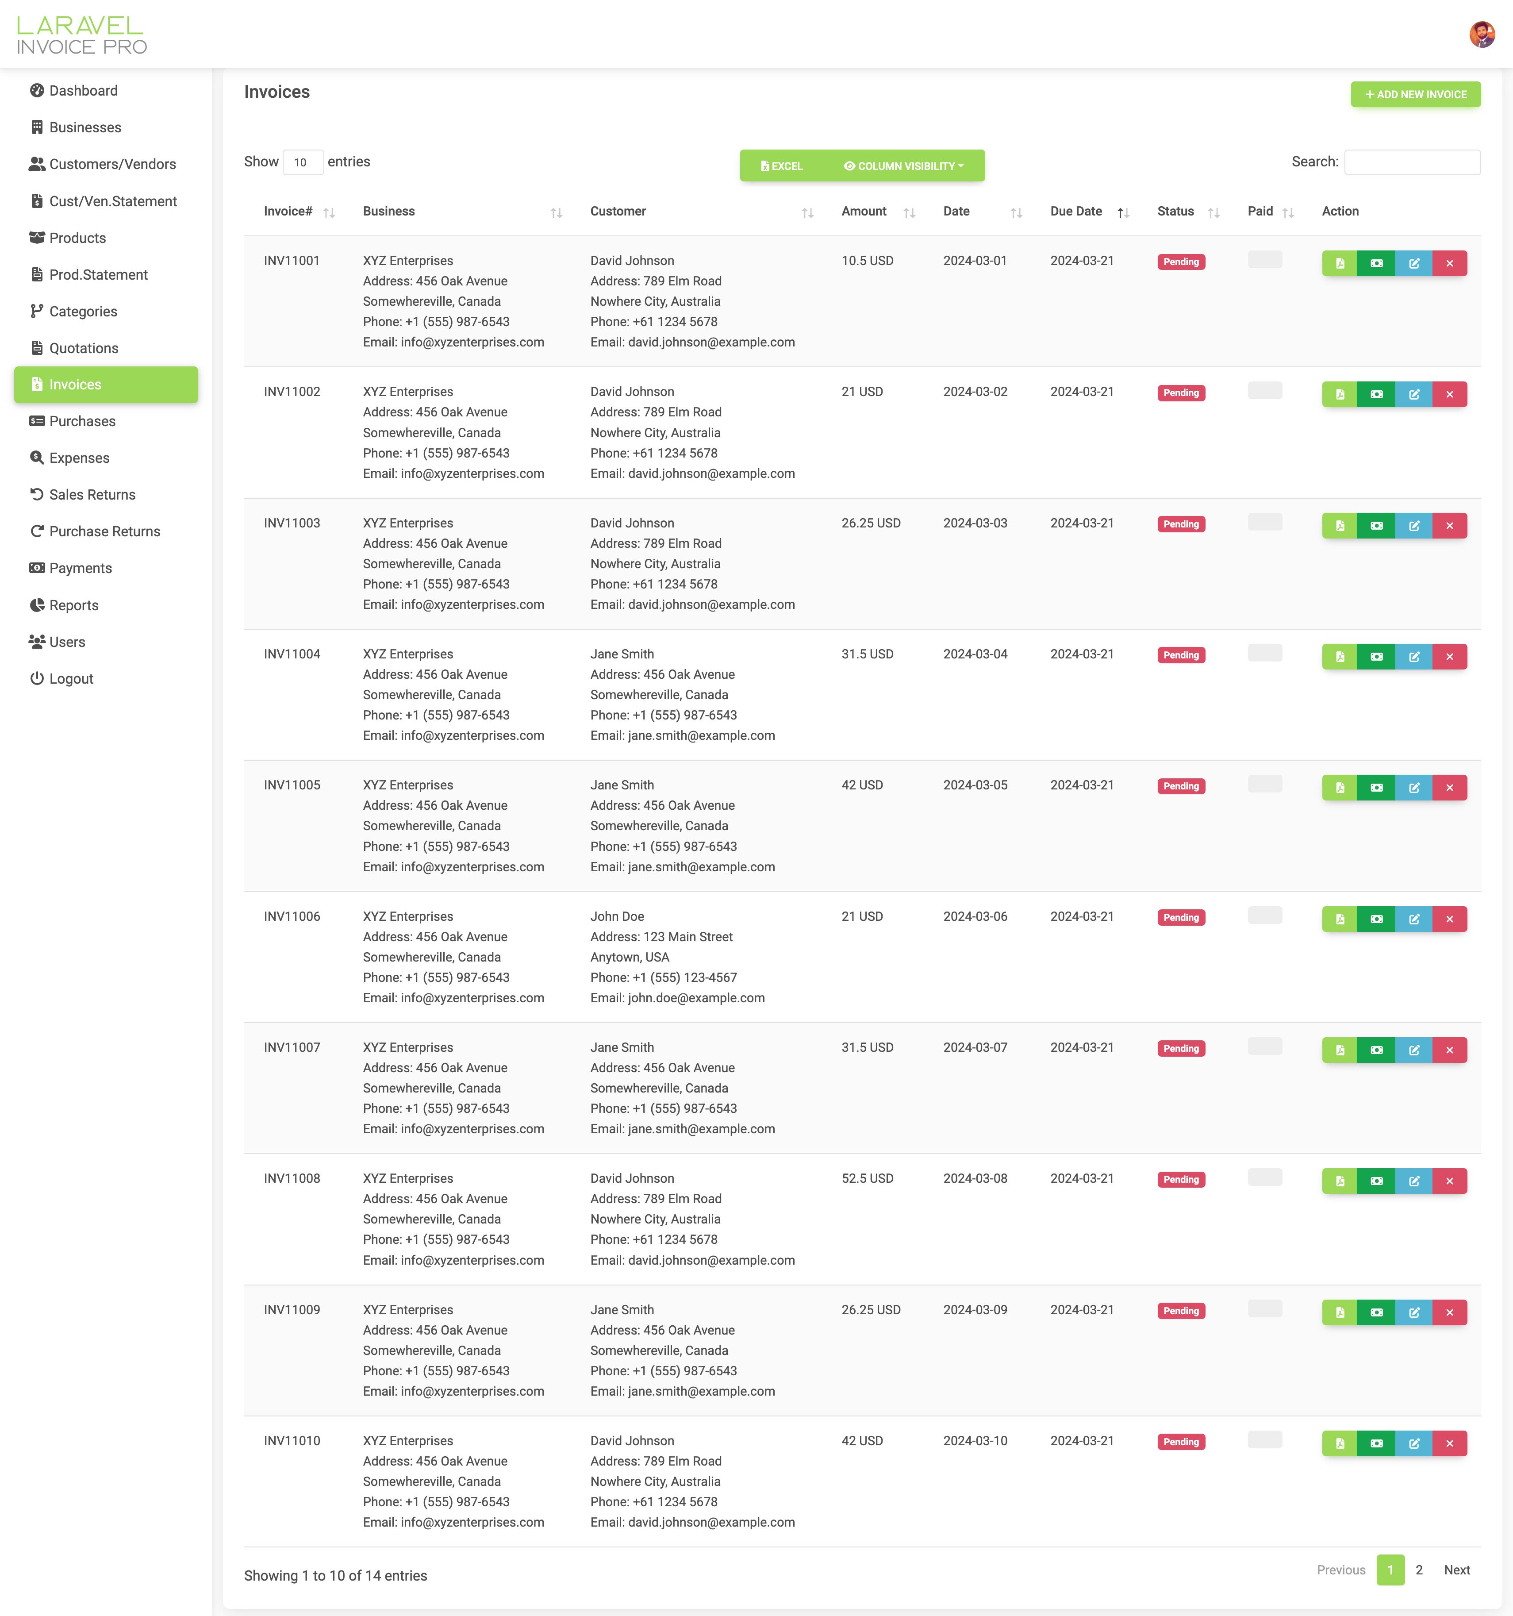Export invoices with the Excel button

[x=781, y=166]
